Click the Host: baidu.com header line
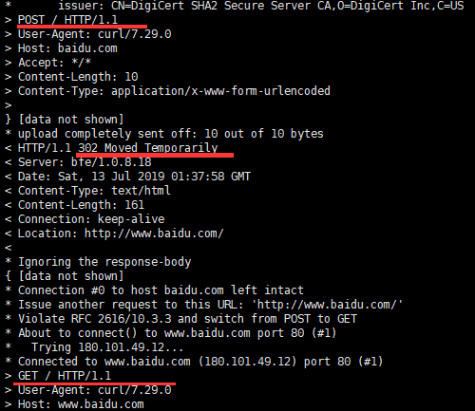The height and width of the screenshot is (411, 475). [x=67, y=48]
